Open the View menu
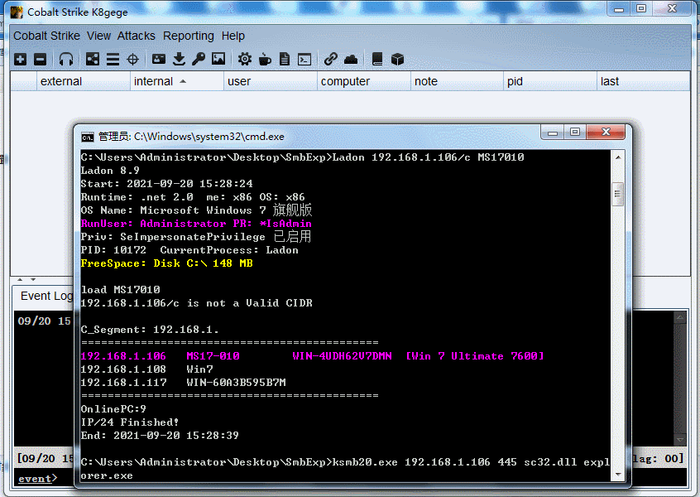Screen dimensions: 700x497 [98, 36]
